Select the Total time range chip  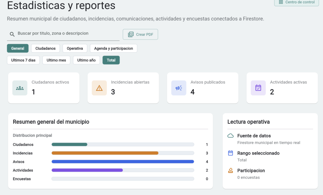(111, 60)
